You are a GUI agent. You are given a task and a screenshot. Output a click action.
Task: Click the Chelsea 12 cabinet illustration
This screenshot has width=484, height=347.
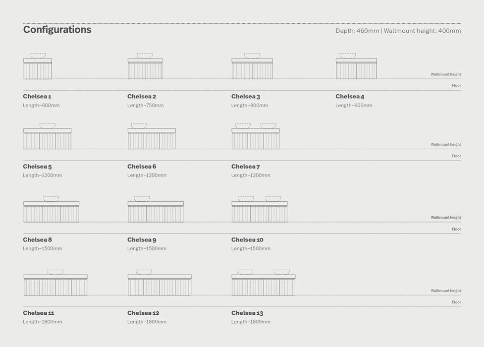click(160, 286)
